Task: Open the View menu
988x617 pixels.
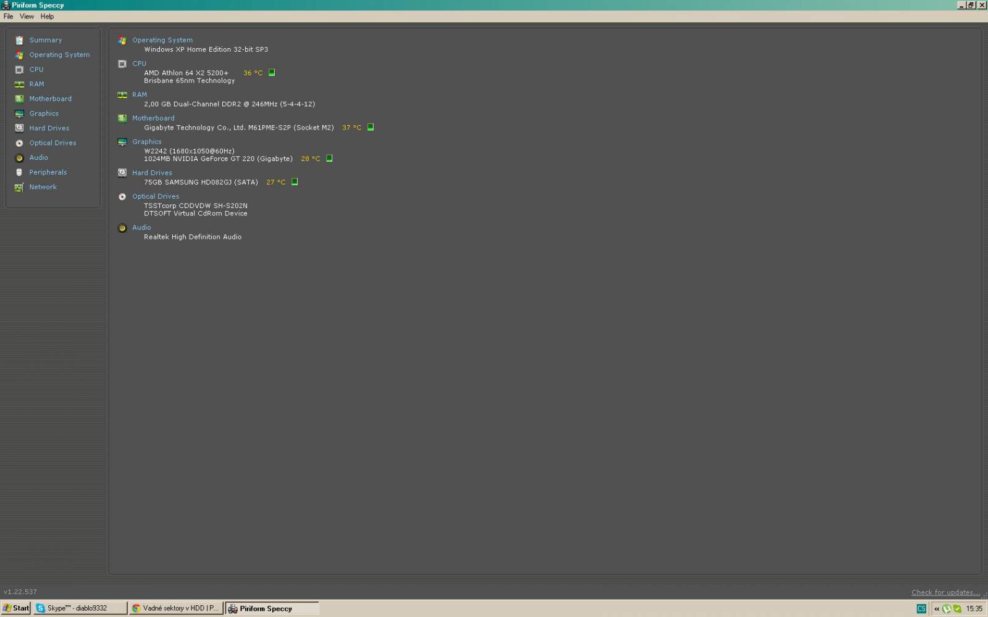Action: pos(27,17)
